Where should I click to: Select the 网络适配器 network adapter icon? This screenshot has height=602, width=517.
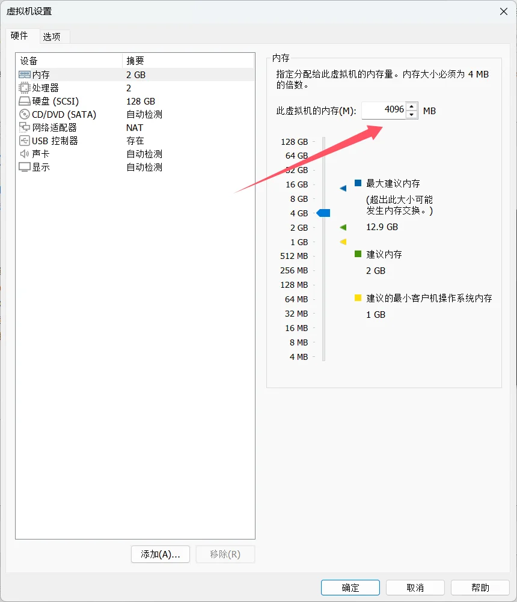(x=25, y=127)
